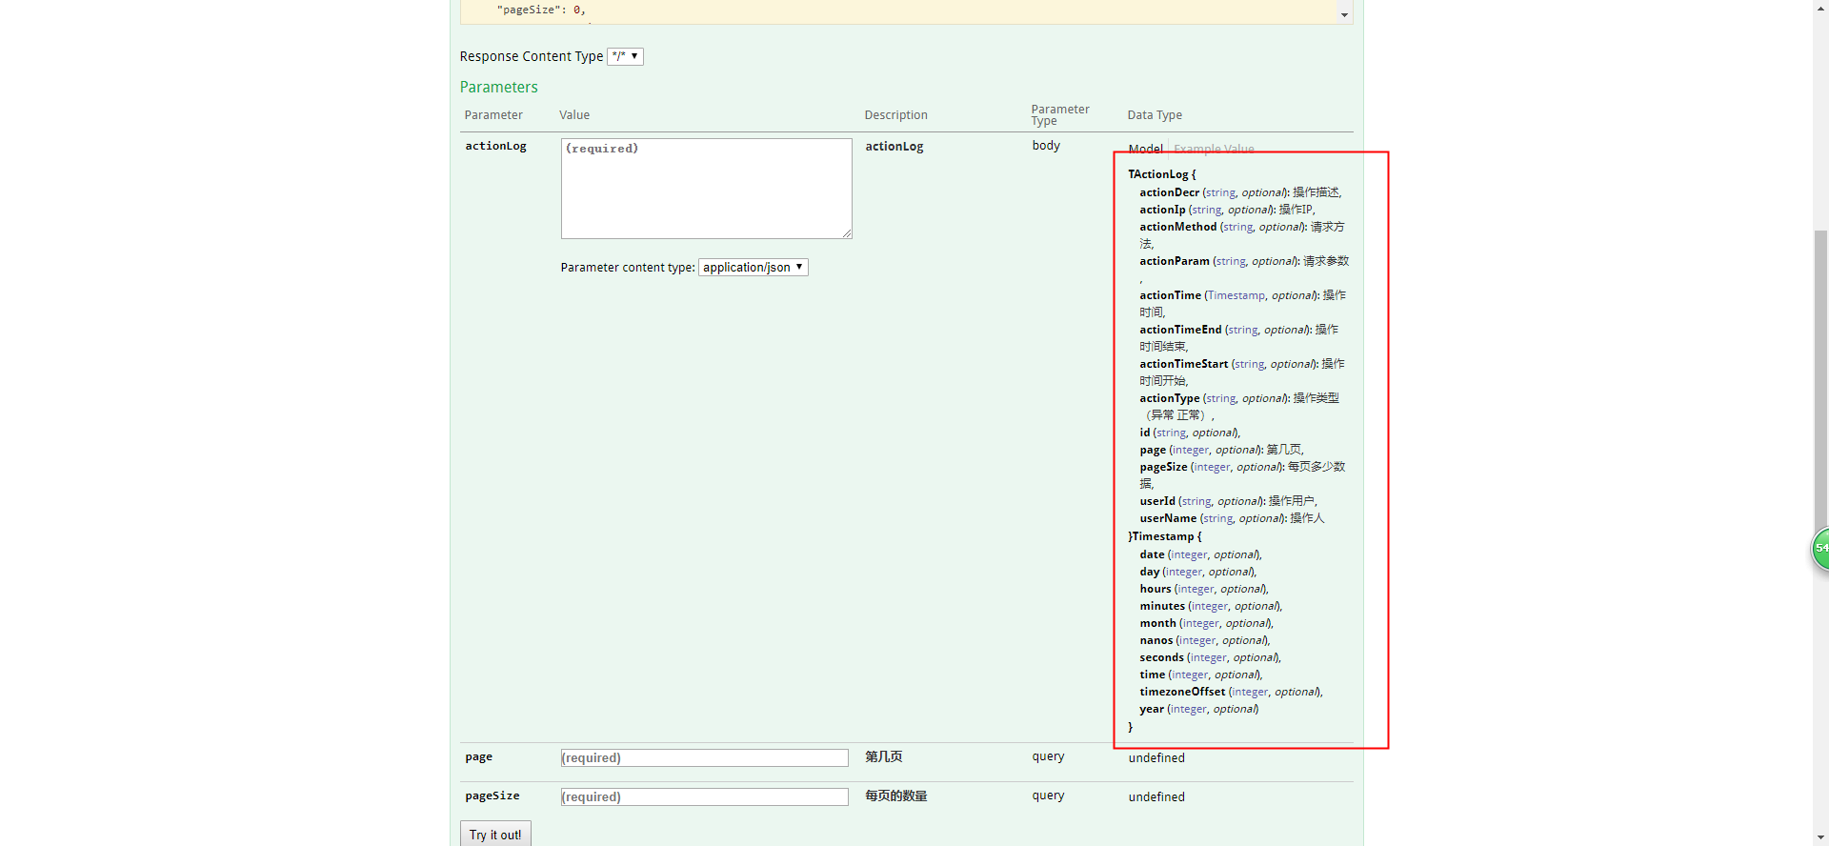1829x846 pixels.
Task: Click the body parameter type cell
Action: coord(1046,146)
